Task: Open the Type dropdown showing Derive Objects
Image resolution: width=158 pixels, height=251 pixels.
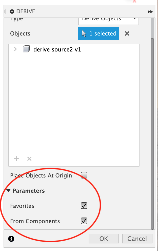Action: pos(109,19)
